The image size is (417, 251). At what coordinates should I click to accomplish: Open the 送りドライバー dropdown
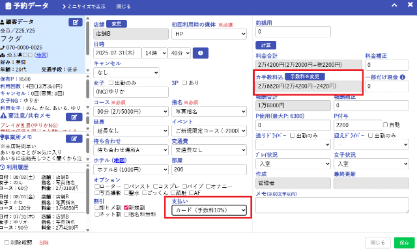pos(293,144)
